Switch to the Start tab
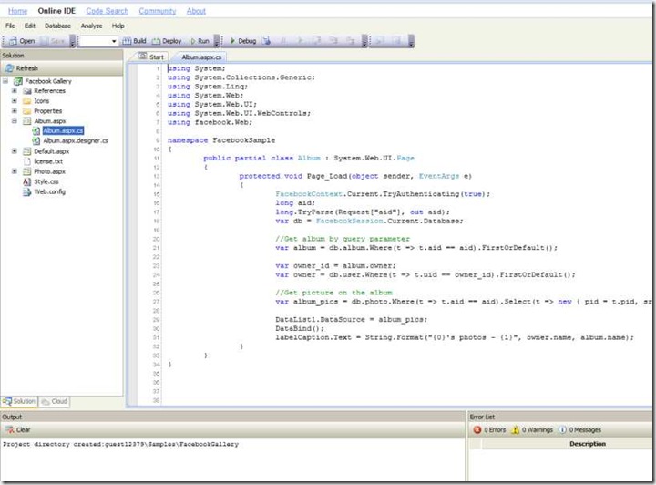Screen dimensions: 656x485 [x=151, y=57]
